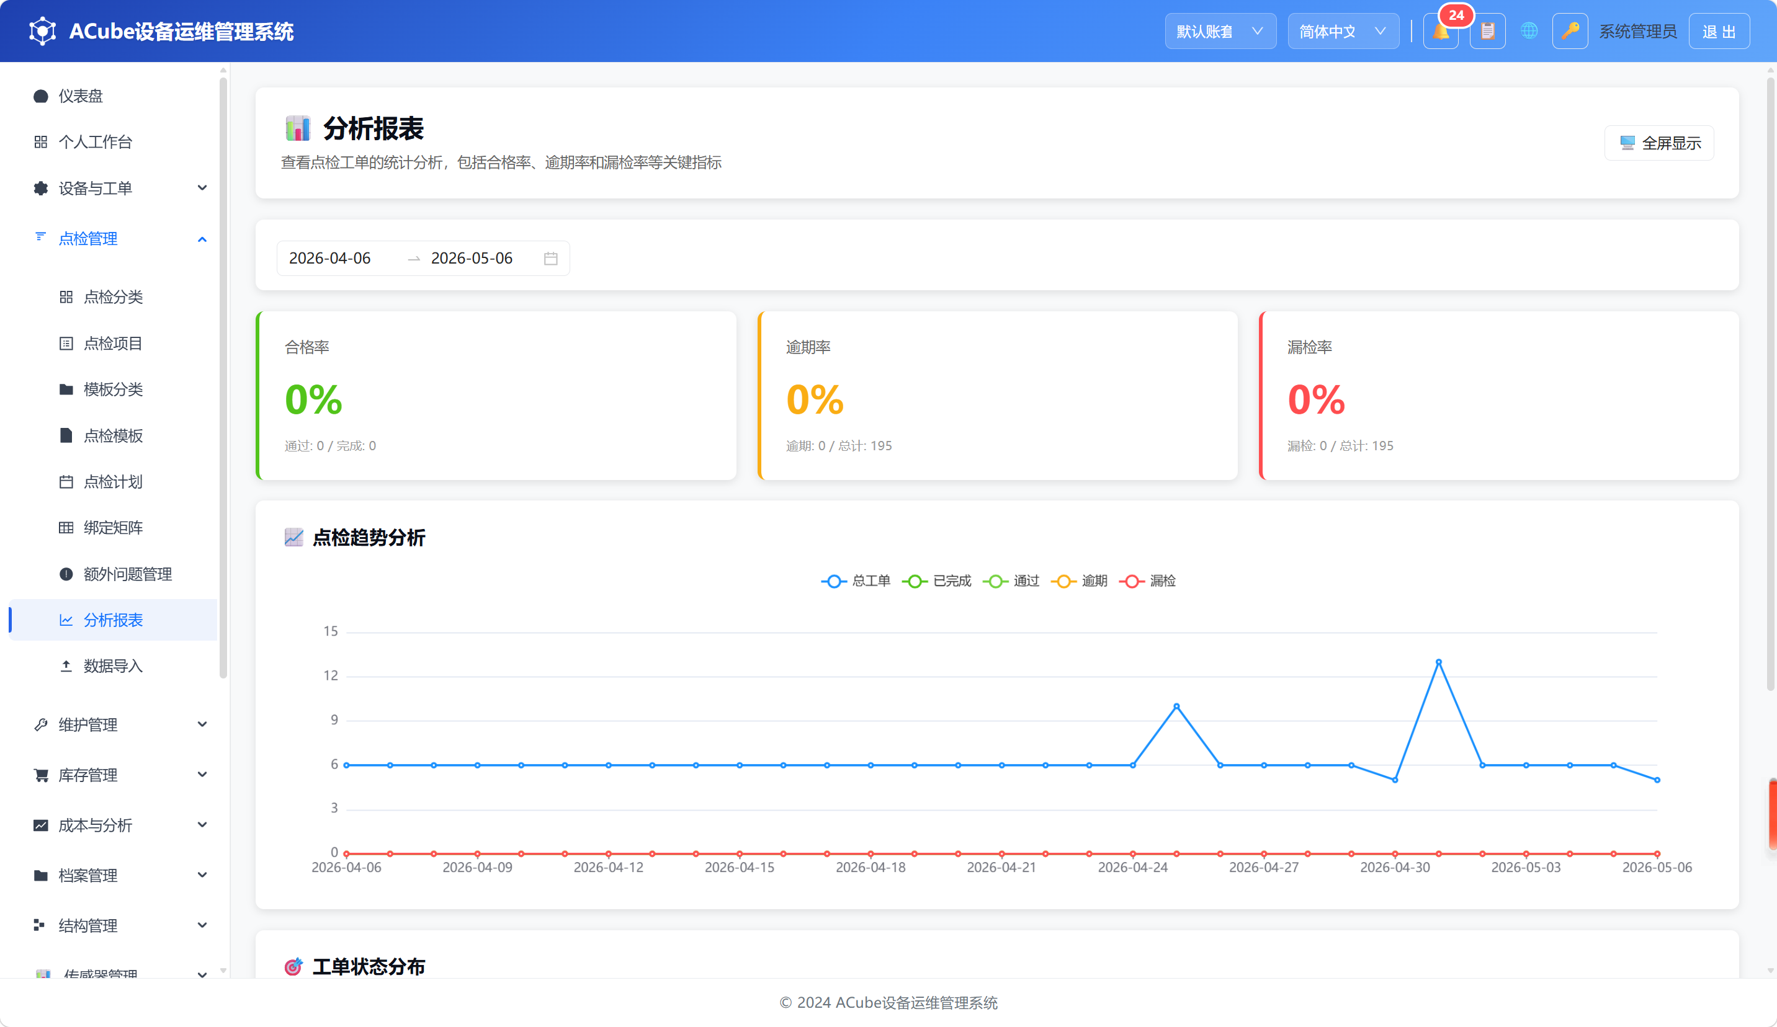
Task: Select the 分析报表 menu item
Action: 113,620
